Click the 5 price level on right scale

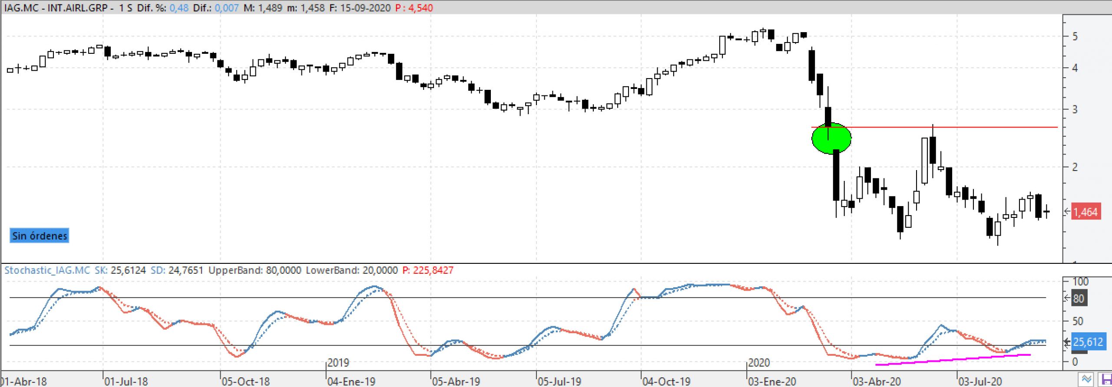click(1075, 36)
